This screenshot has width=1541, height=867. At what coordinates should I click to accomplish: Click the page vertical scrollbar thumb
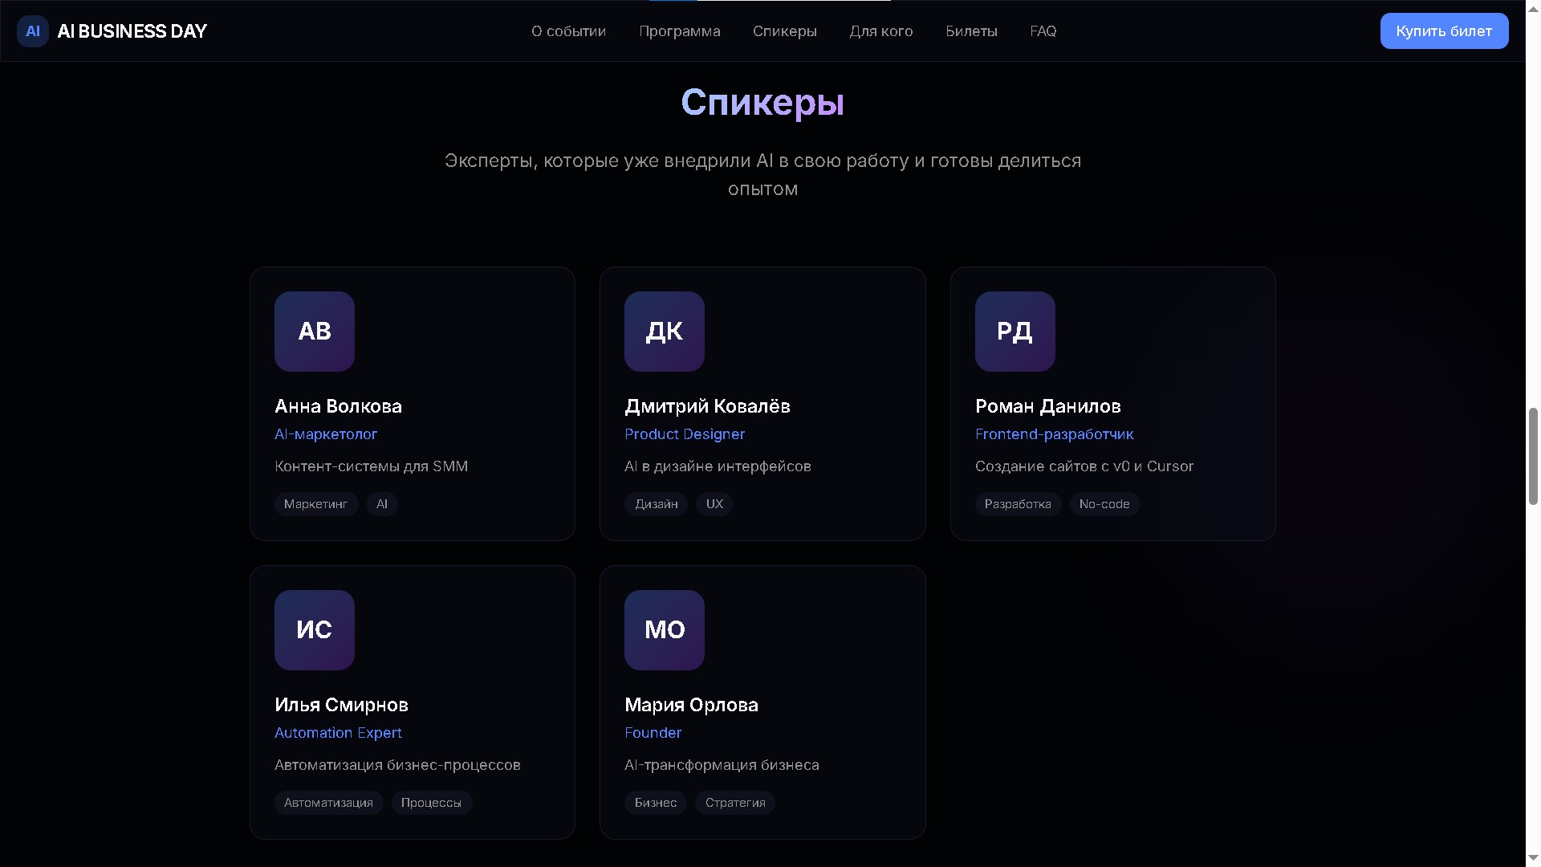pos(1533,456)
